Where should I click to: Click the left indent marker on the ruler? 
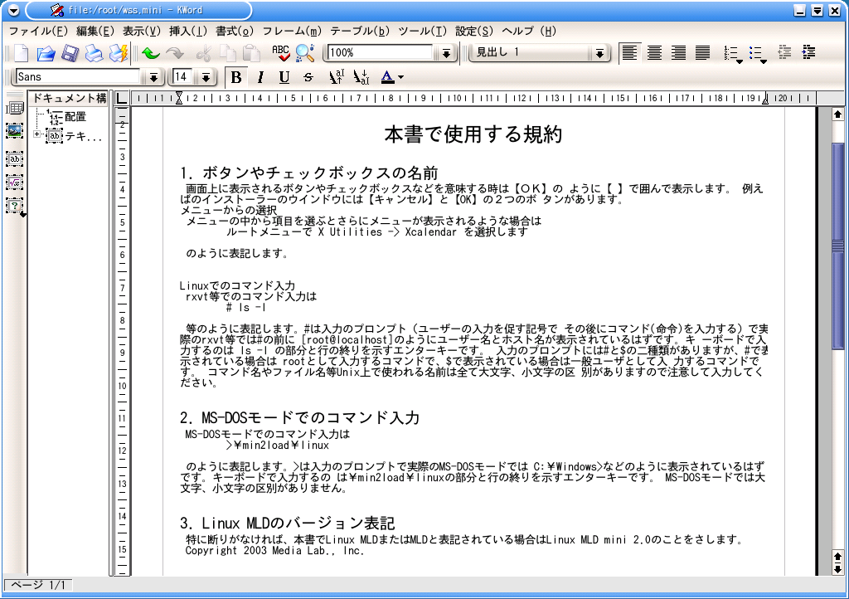tap(179, 98)
